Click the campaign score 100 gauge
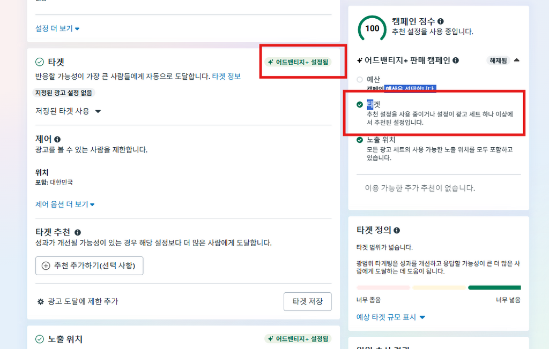This screenshot has height=349, width=549. click(x=372, y=29)
